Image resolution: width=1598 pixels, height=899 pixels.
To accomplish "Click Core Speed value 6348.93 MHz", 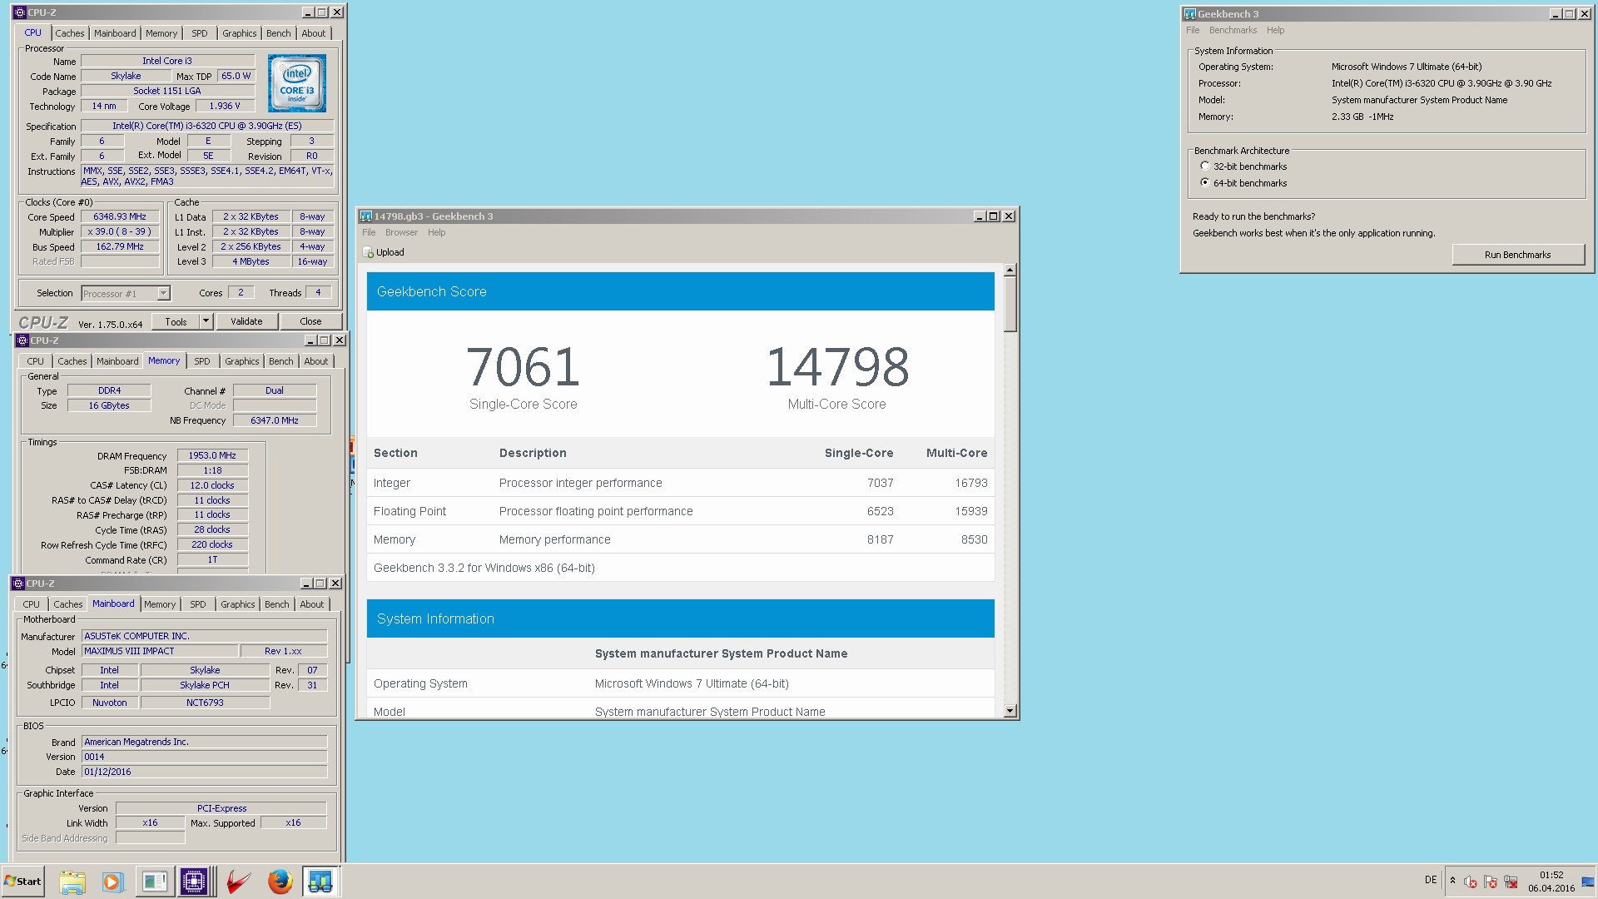I will pos(120,216).
